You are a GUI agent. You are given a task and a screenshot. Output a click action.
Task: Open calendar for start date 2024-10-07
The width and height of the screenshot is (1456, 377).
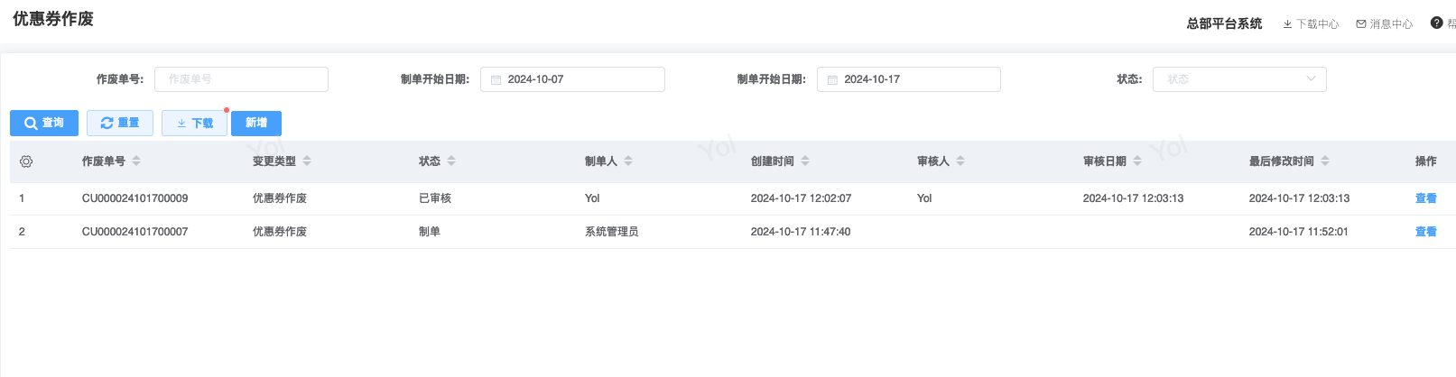[496, 79]
